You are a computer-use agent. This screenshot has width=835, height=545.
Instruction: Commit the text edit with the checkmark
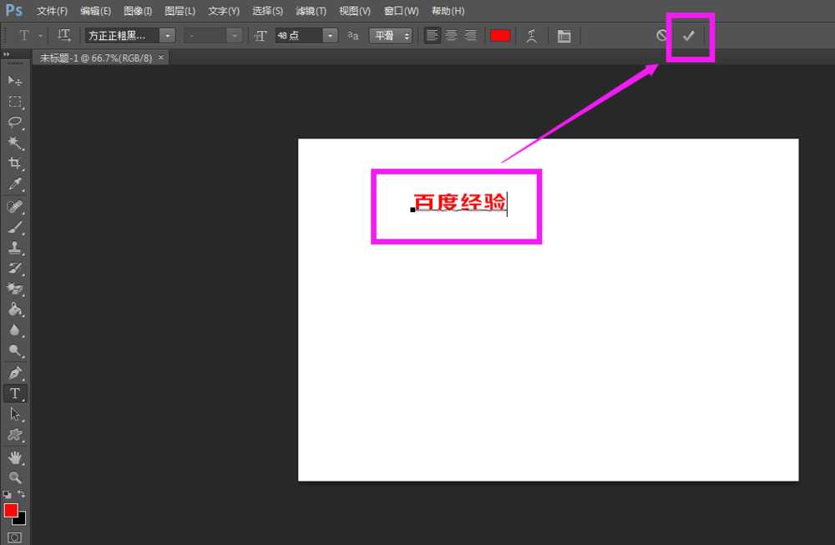(x=689, y=35)
